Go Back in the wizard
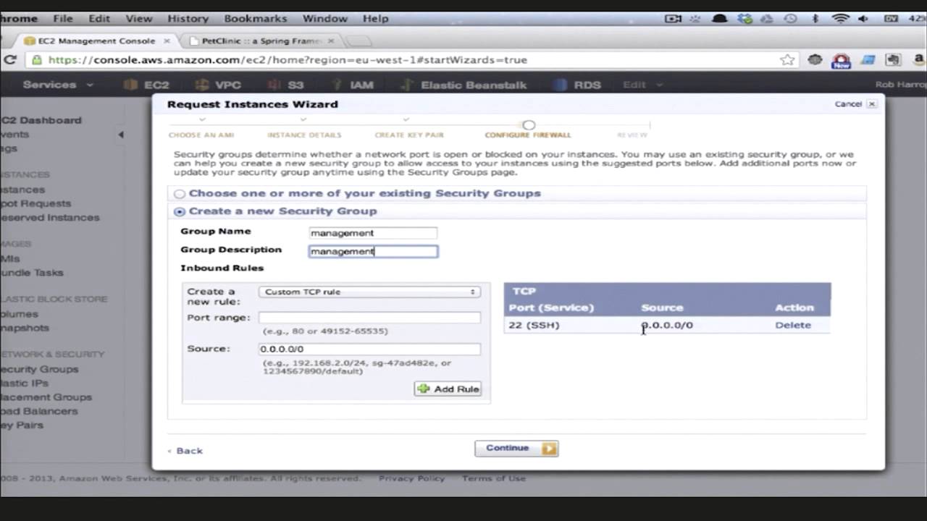 coord(185,451)
